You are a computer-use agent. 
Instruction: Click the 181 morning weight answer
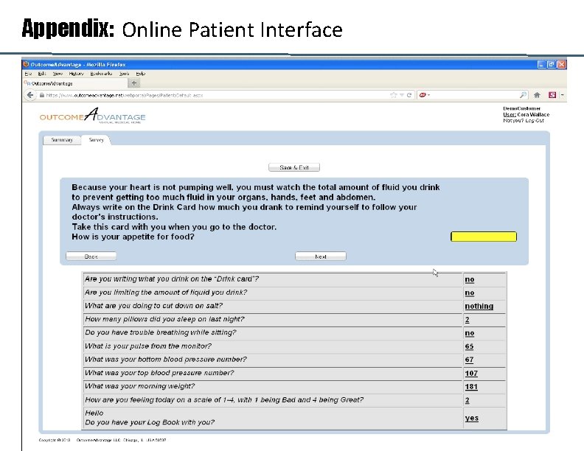[471, 387]
